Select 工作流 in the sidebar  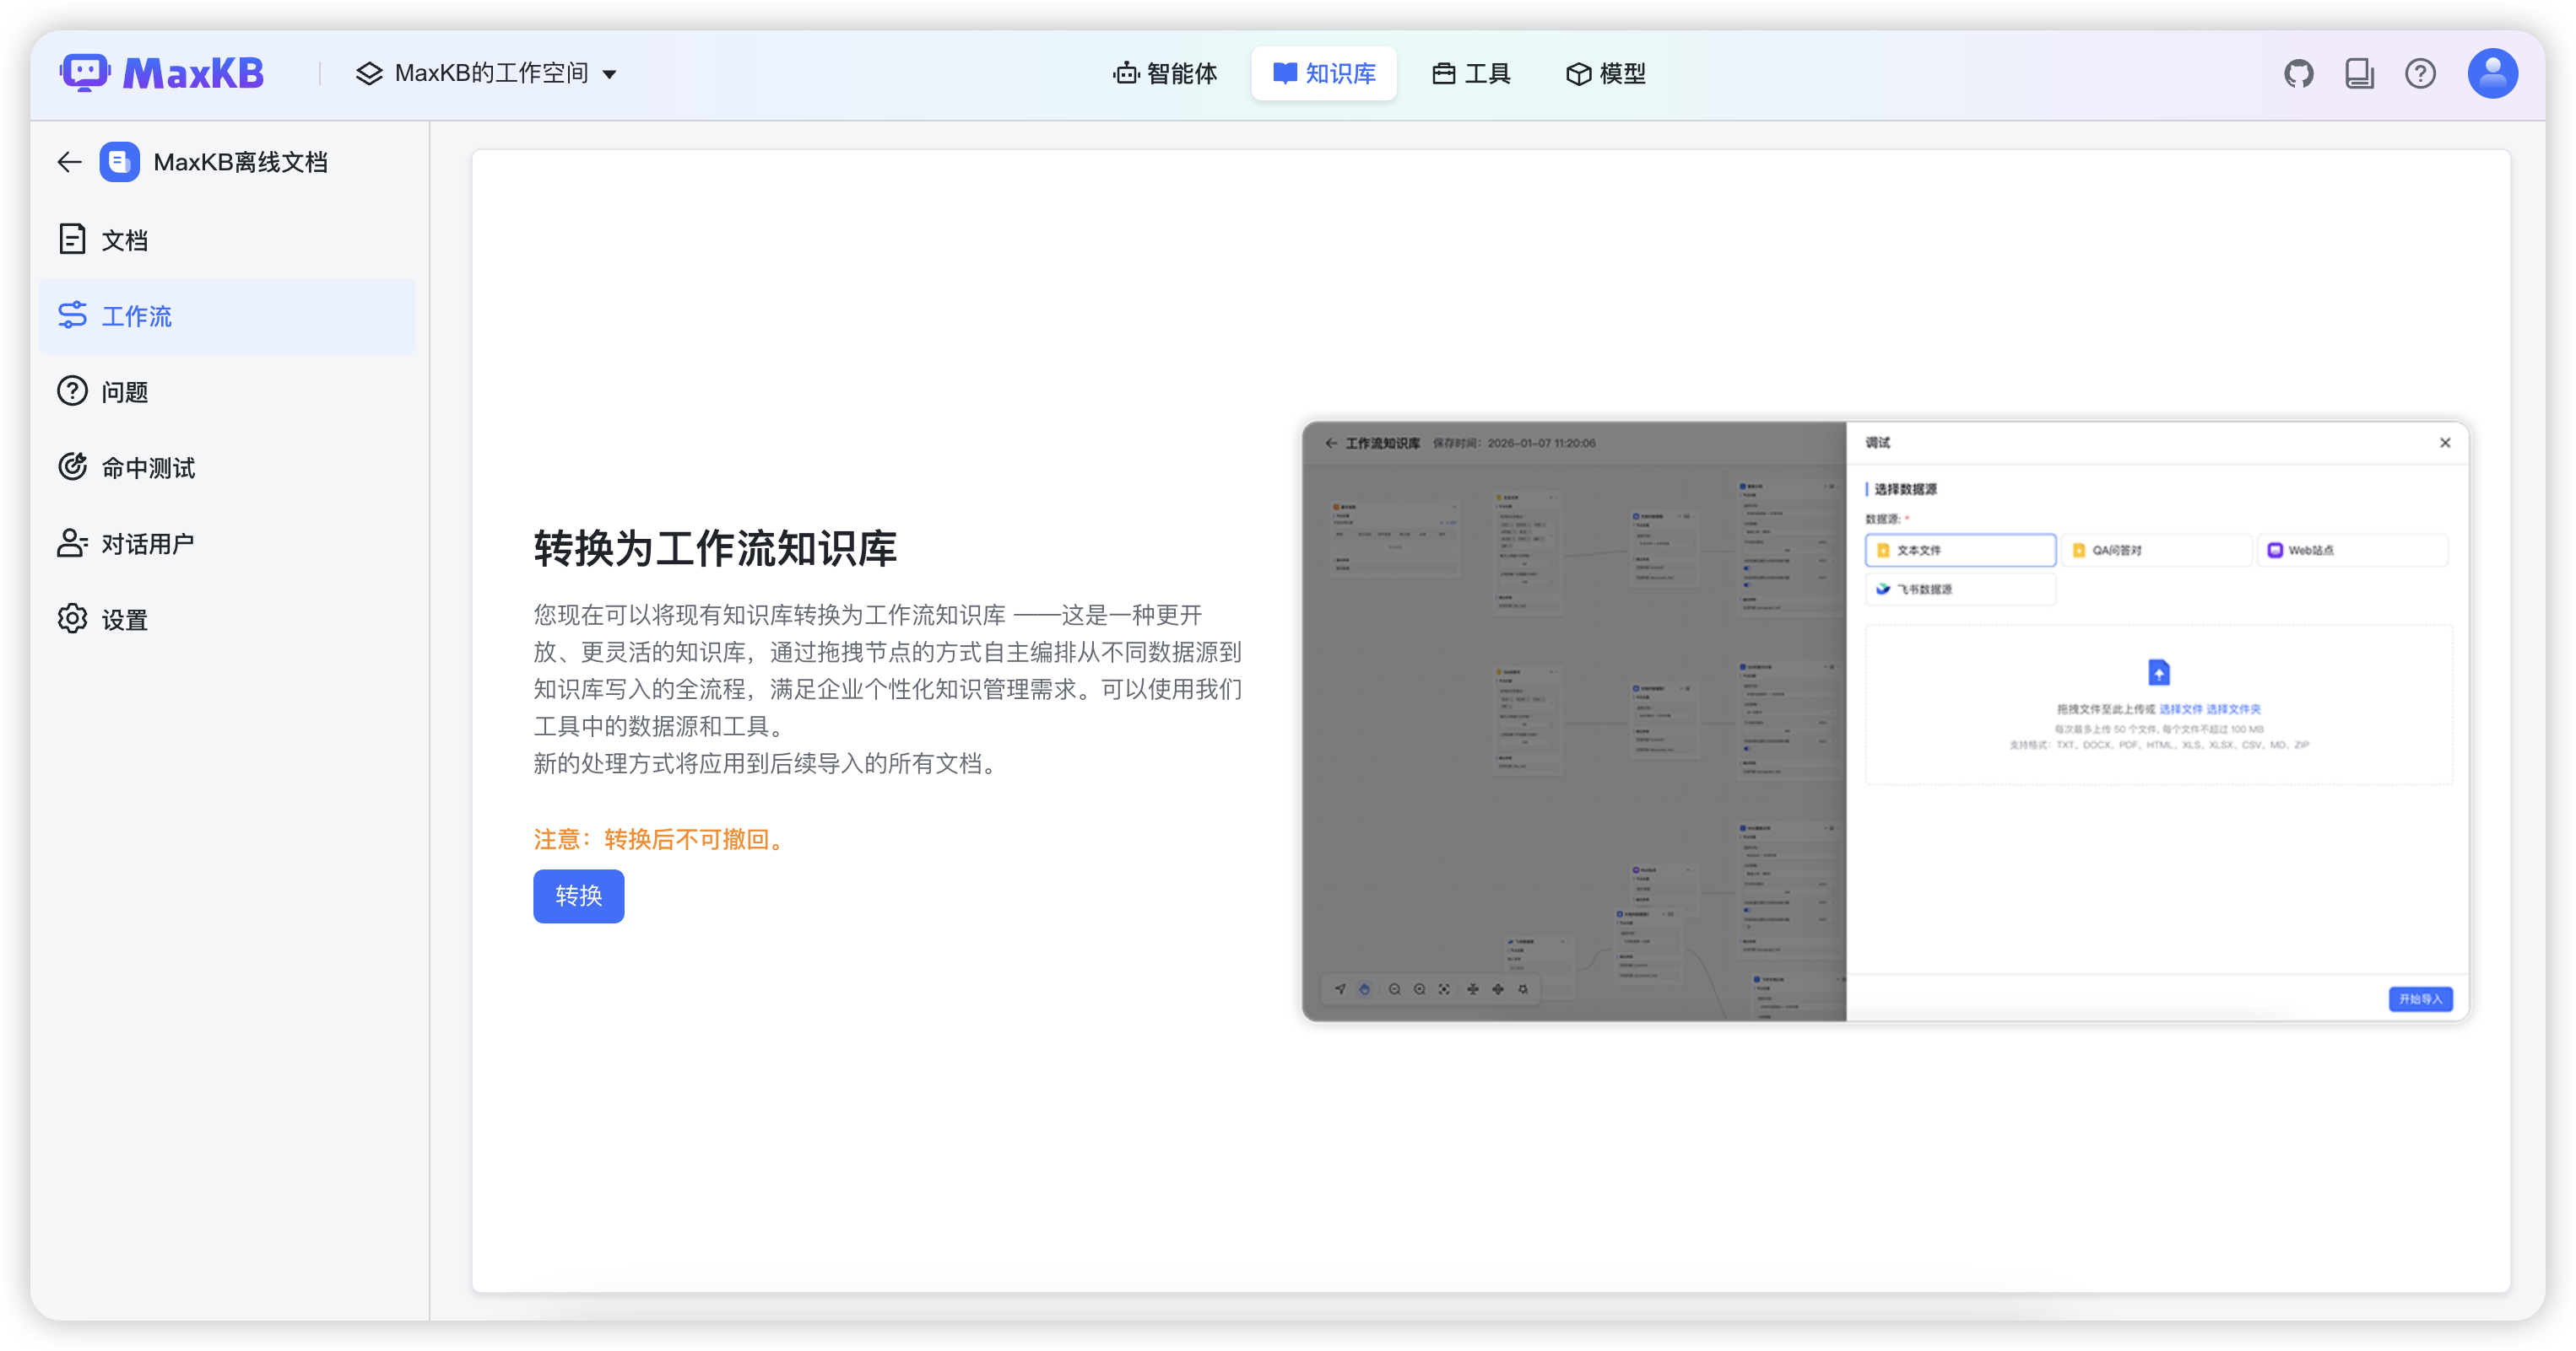click(x=136, y=315)
